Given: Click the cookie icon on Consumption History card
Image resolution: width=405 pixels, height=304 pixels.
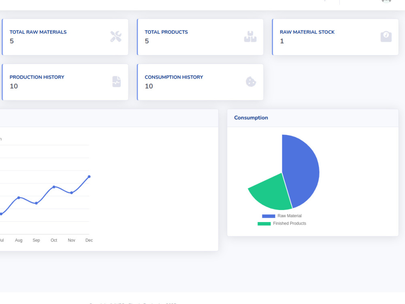Looking at the screenshot, I should click(251, 82).
